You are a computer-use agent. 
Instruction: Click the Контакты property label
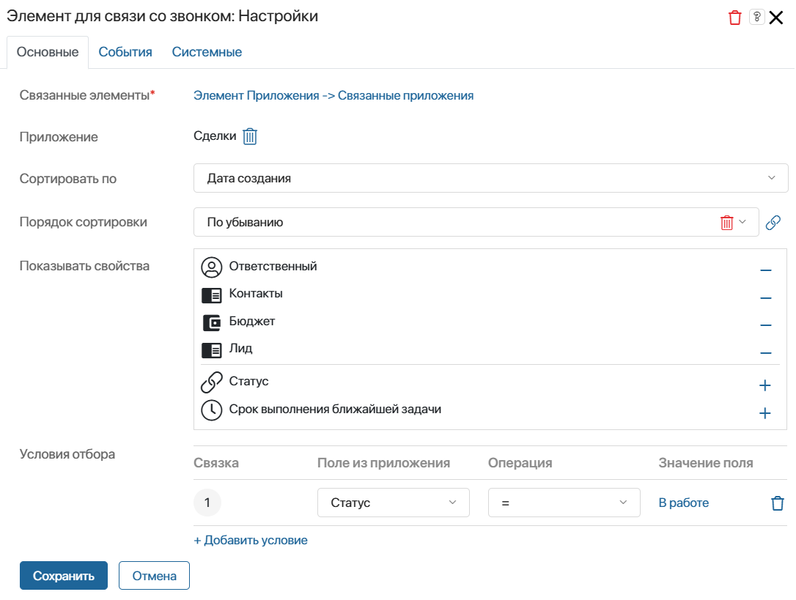256,293
